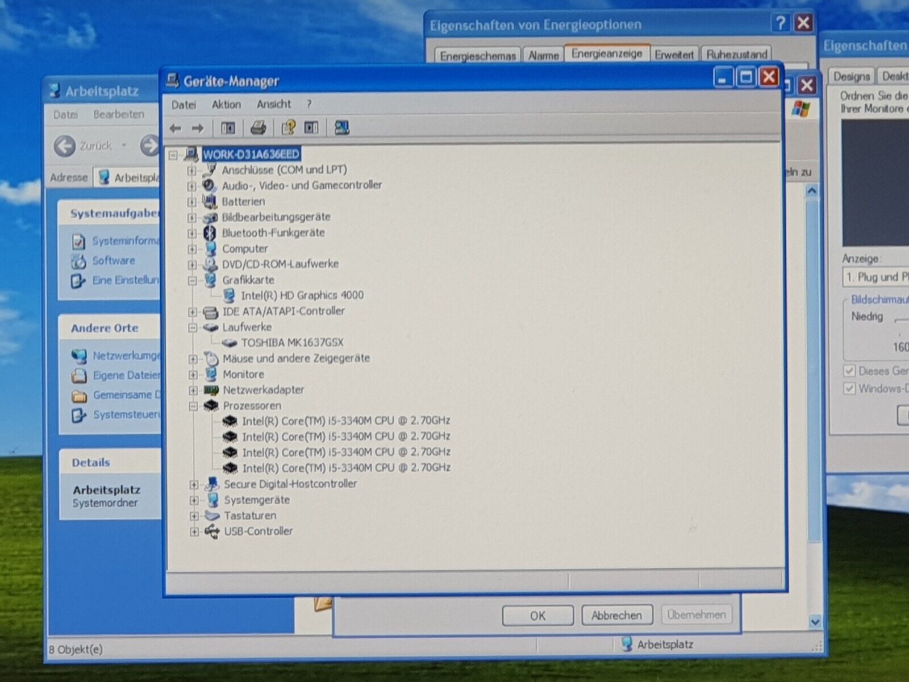Click the help question-mark toolbar icon

coord(289,127)
